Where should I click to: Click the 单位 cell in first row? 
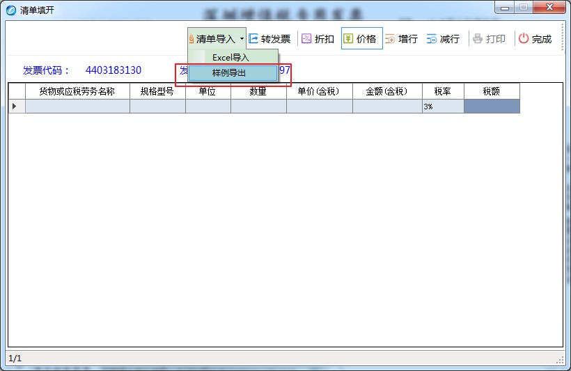coord(208,106)
